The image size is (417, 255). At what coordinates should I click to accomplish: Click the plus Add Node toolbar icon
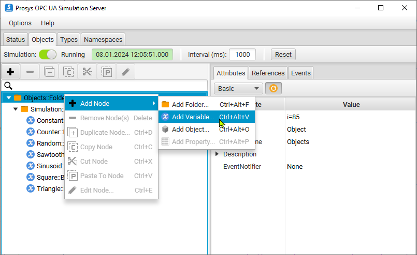pyautogui.click(x=10, y=72)
